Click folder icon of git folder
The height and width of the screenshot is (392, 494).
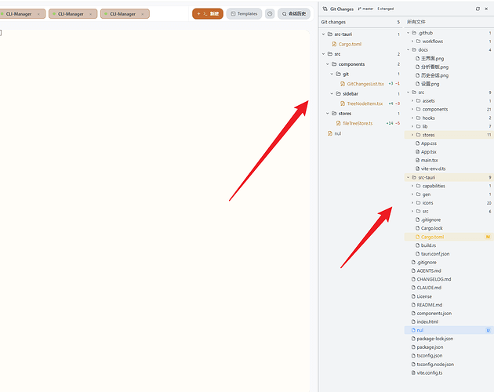339,74
